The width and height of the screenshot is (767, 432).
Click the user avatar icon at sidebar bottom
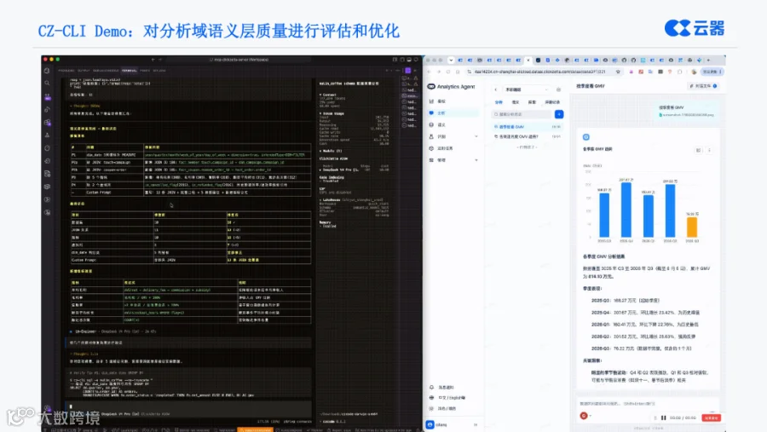[430, 424]
